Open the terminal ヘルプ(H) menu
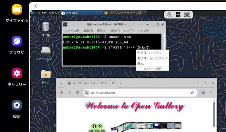This screenshot has width=226, height=132. pyautogui.click(x=144, y=31)
